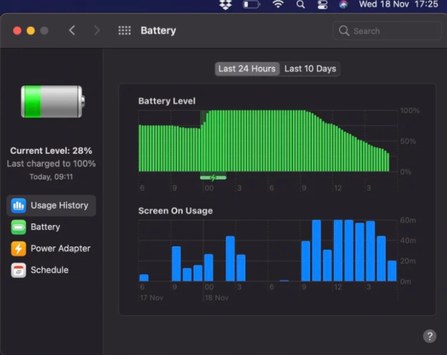Click the Usage History chart icon
The image size is (447, 355).
(x=19, y=206)
